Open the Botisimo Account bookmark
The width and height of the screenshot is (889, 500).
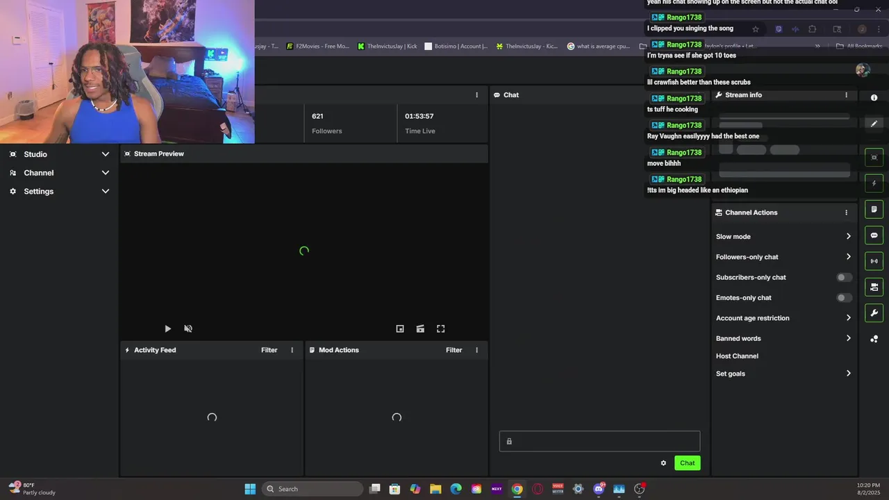click(456, 47)
